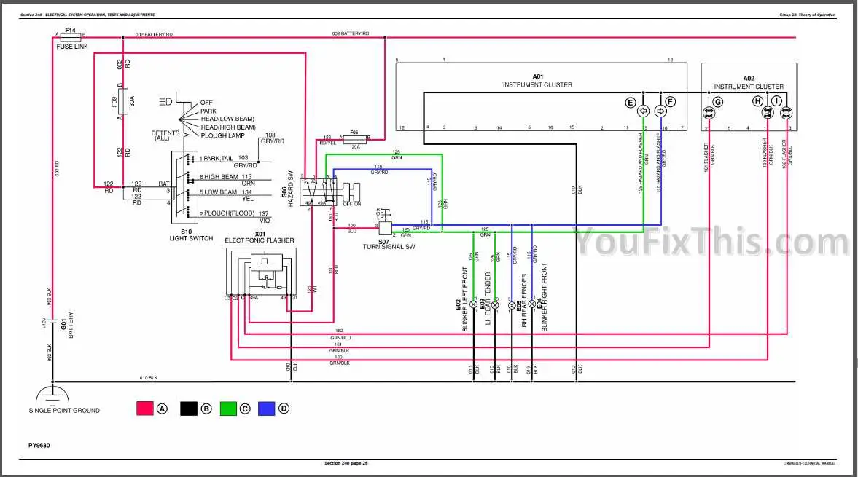This screenshot has width=858, height=477.
Task: Click the headlight symbol beside the OFF position
Action: coord(165,102)
